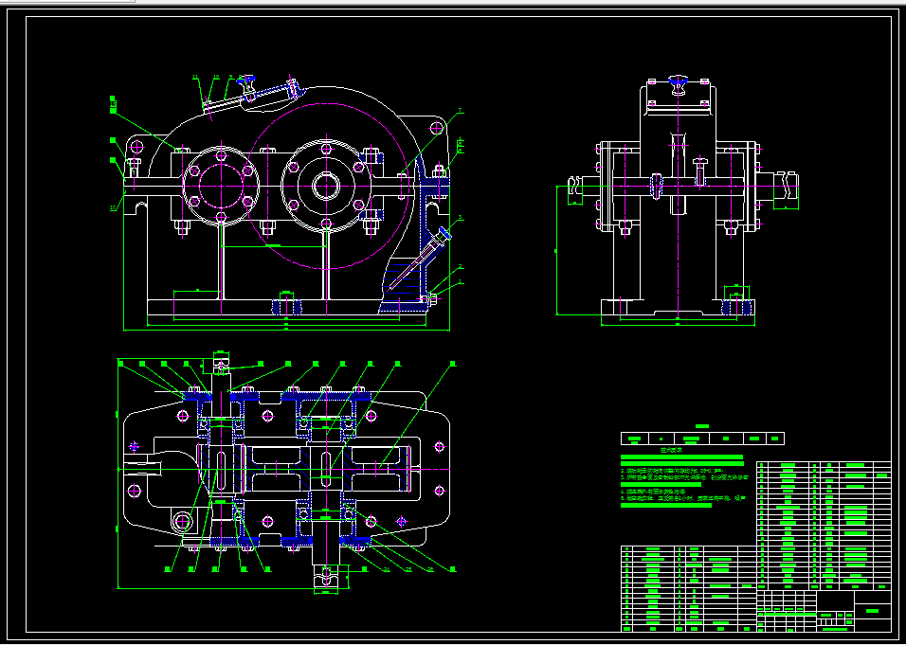Viewport: 906px width, 645px height.
Task: Select the large magenta gear pitch circle
Action: [x=326, y=186]
